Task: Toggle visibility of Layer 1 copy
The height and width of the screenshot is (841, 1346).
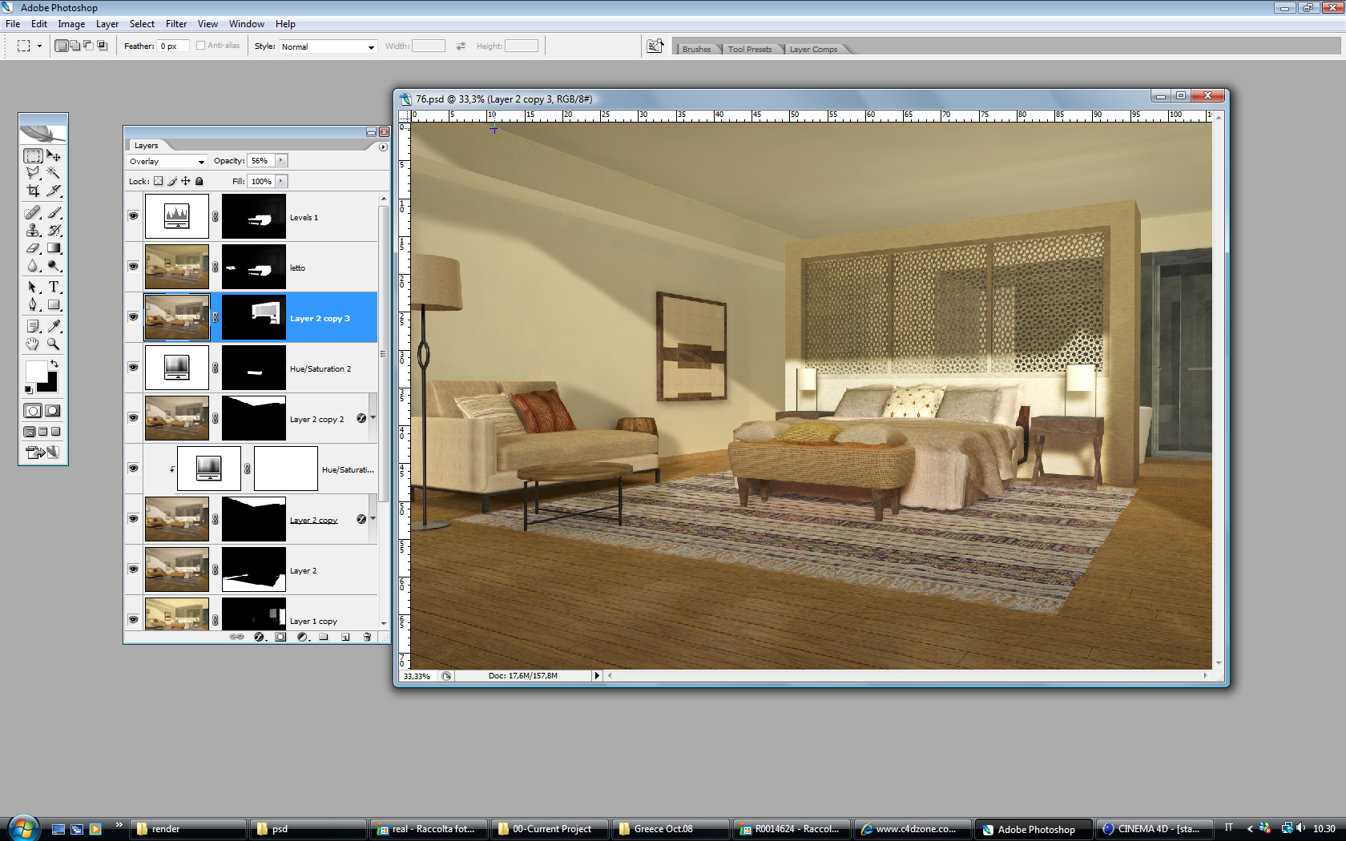Action: 134,620
